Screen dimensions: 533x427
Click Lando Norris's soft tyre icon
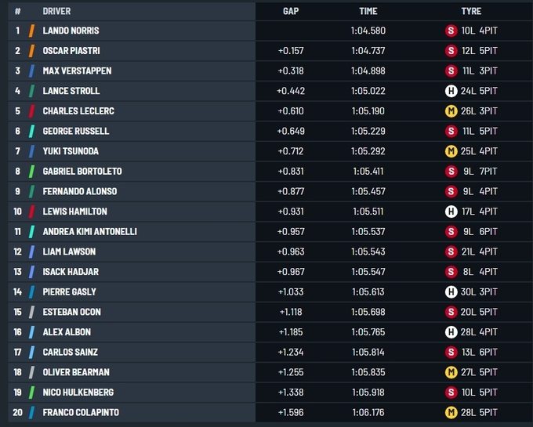[x=451, y=31]
